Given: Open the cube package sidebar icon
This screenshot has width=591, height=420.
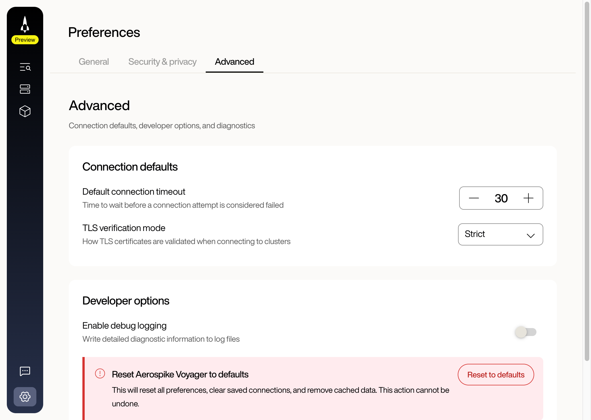Looking at the screenshot, I should click(25, 111).
